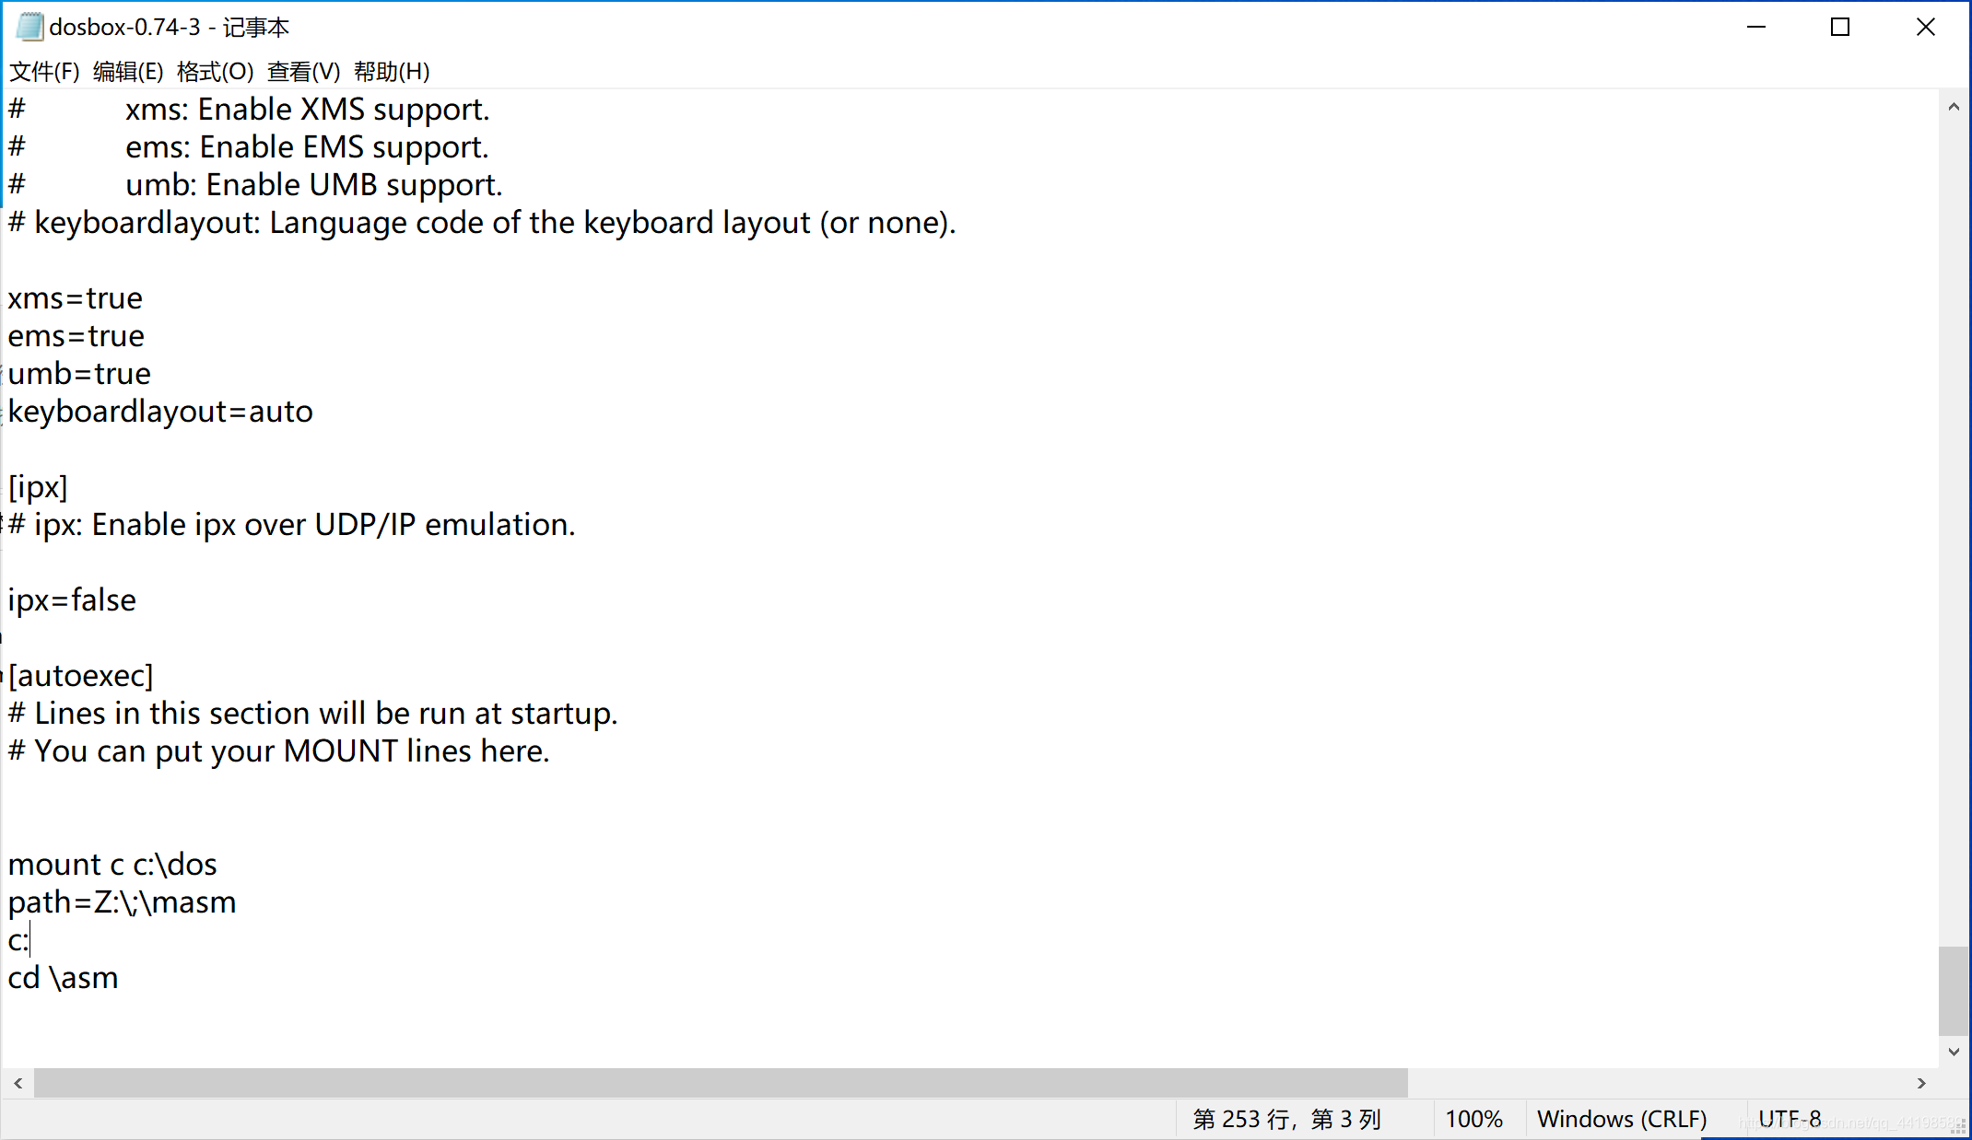Click after 'keyboardlayout=auto' text

click(x=315, y=412)
